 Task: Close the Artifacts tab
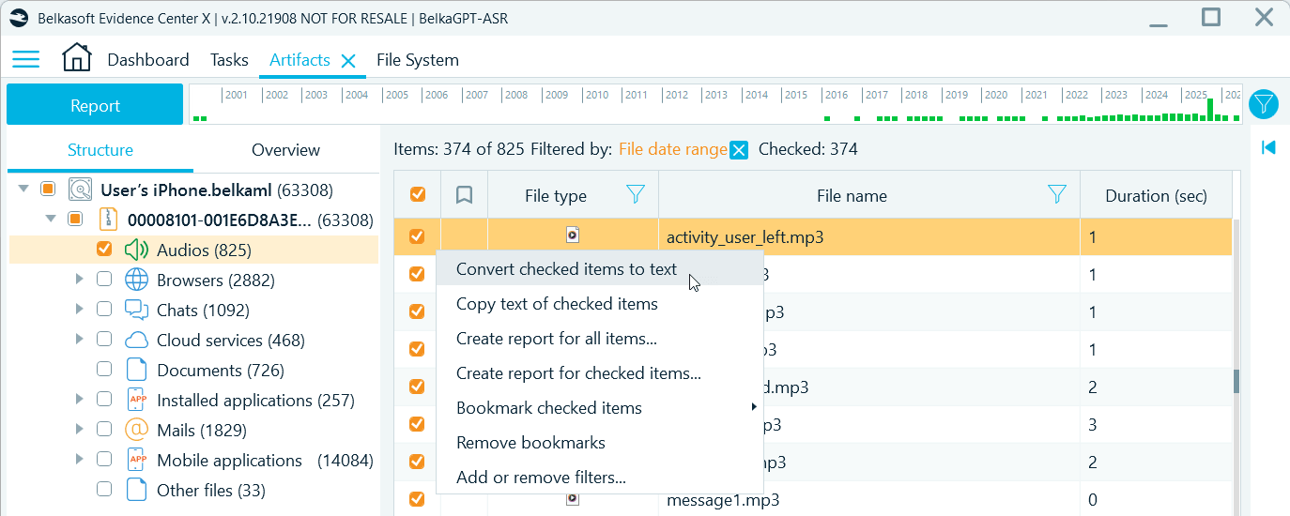point(348,61)
